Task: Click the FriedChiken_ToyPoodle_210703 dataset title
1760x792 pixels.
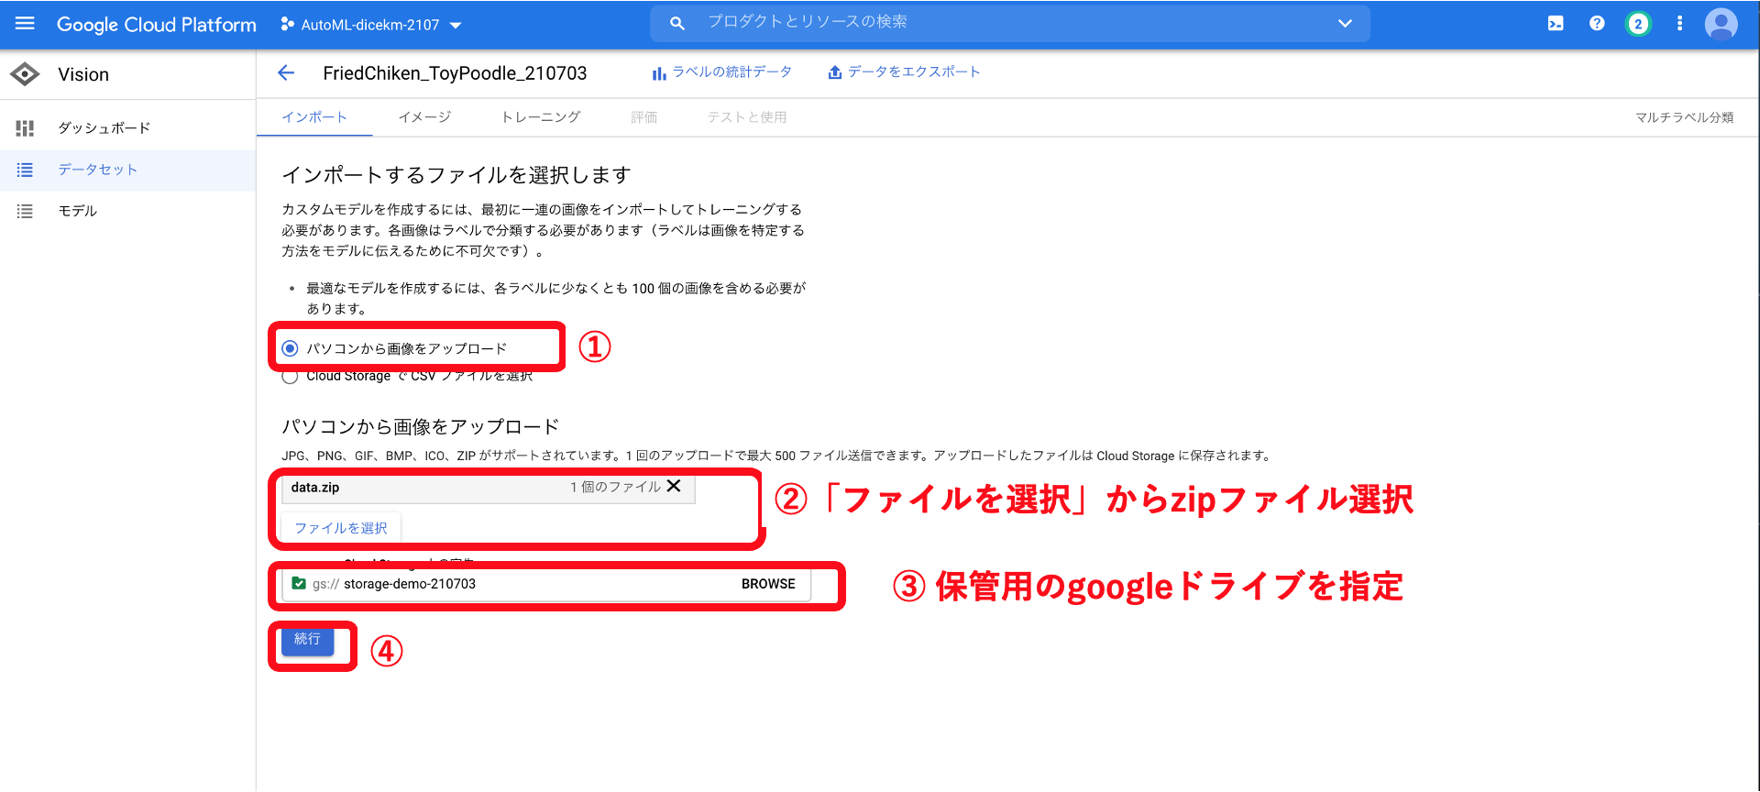Action: 455,73
